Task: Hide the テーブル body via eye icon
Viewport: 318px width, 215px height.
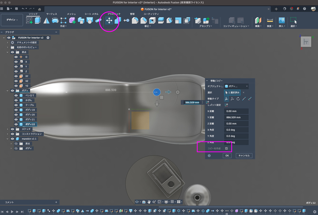Action: pyautogui.click(x=16, y=105)
